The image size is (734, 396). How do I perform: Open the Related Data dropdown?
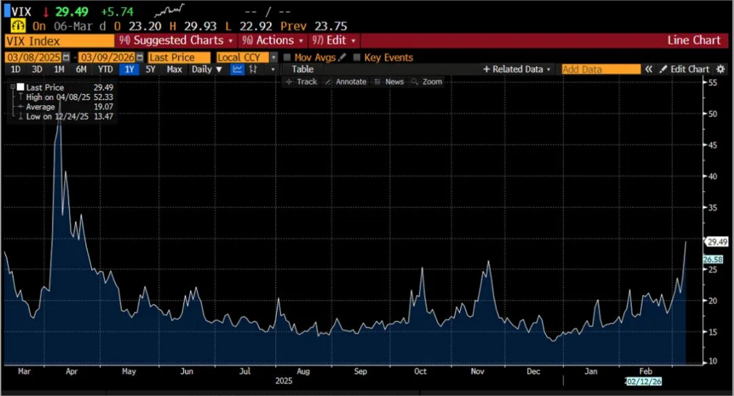(517, 69)
